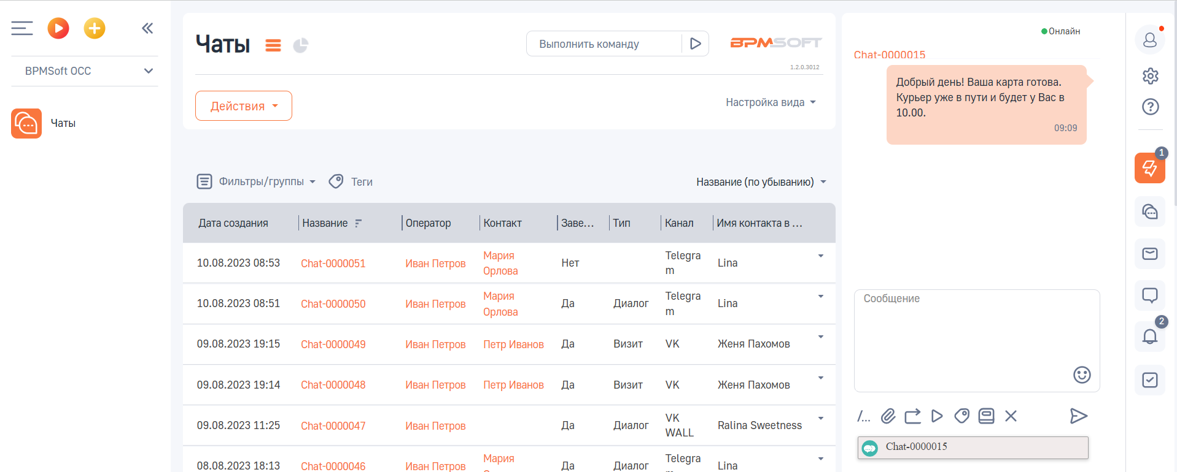1177x472 pixels.
Task: Sort by Оператор column header
Action: (x=428, y=223)
